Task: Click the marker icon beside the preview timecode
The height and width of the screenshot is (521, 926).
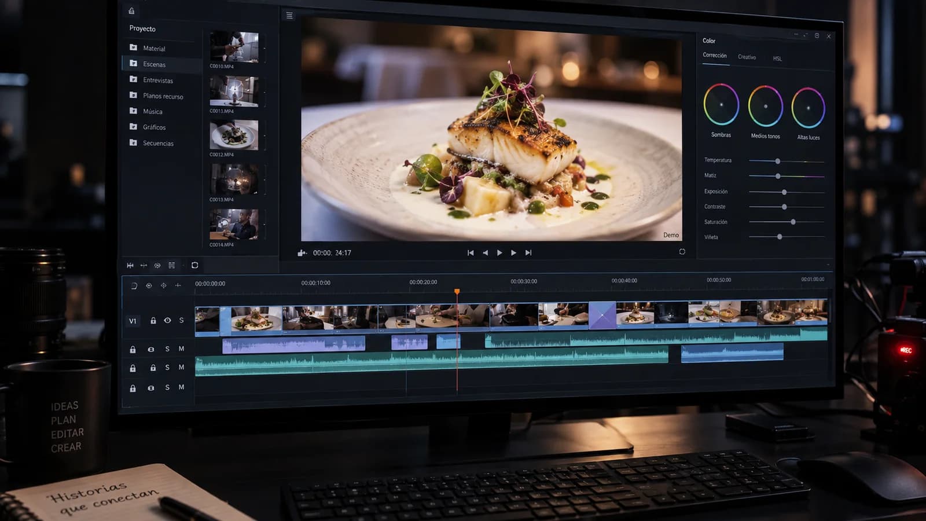Action: point(302,253)
